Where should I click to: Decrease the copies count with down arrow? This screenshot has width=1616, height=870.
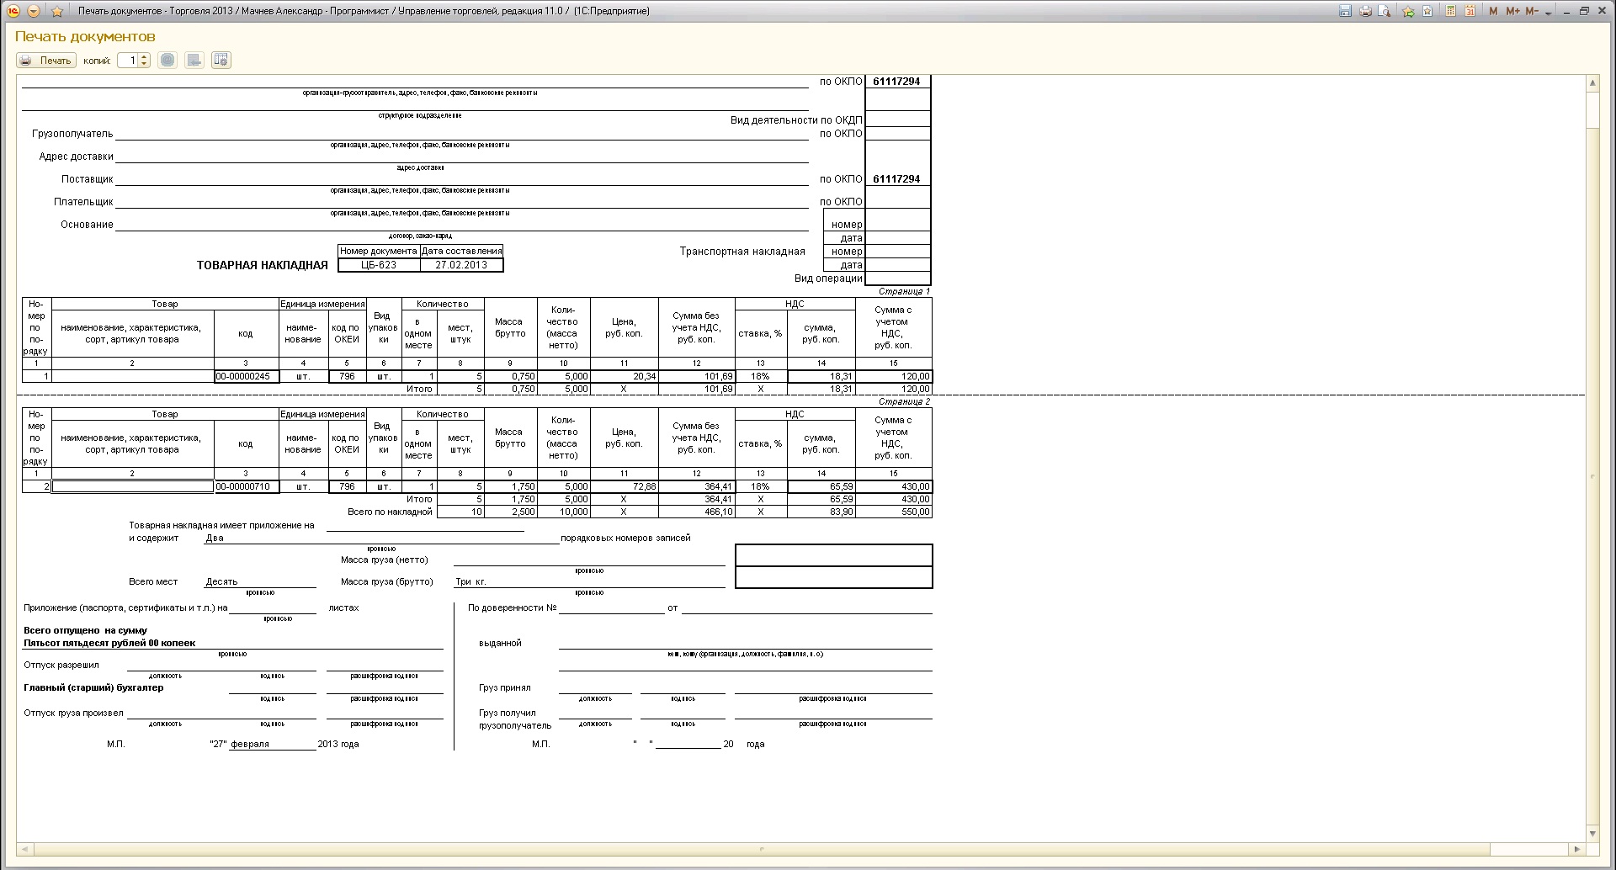(145, 64)
